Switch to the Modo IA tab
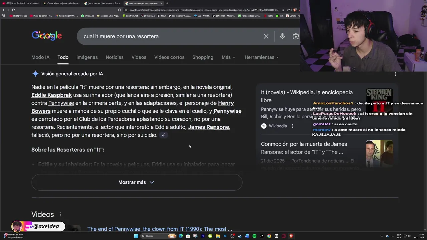 (x=40, y=57)
